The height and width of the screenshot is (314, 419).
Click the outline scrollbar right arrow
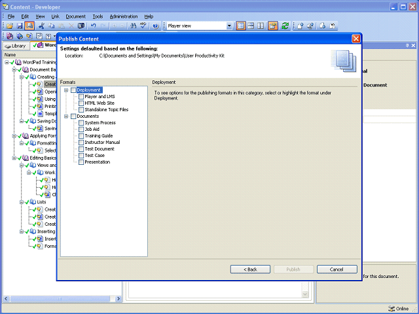point(118,299)
